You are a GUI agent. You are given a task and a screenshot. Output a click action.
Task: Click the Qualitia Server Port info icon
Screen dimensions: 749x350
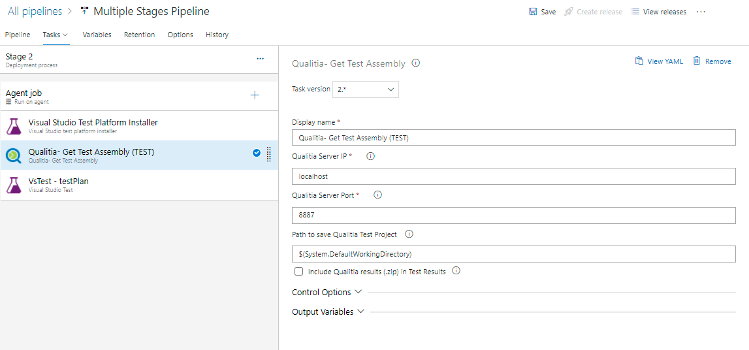377,195
